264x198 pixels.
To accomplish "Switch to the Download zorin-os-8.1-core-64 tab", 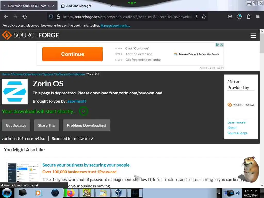I will pos(29,6).
